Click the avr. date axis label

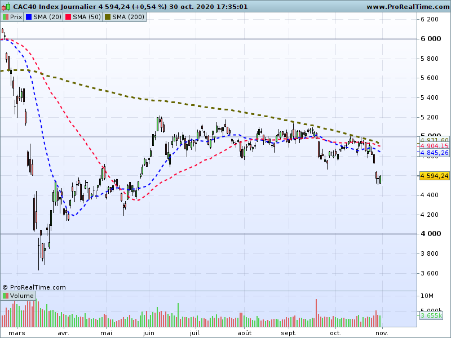click(63, 333)
